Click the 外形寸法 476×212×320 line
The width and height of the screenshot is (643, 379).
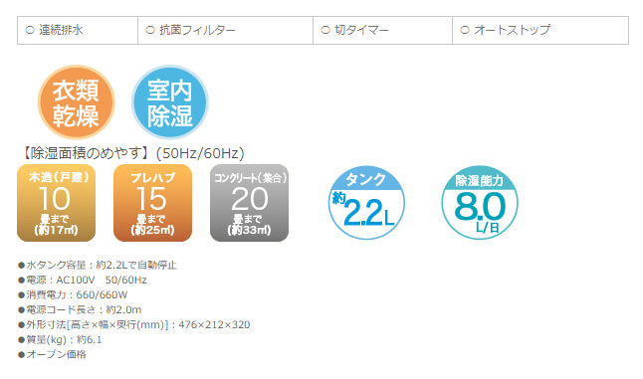pyautogui.click(x=134, y=325)
